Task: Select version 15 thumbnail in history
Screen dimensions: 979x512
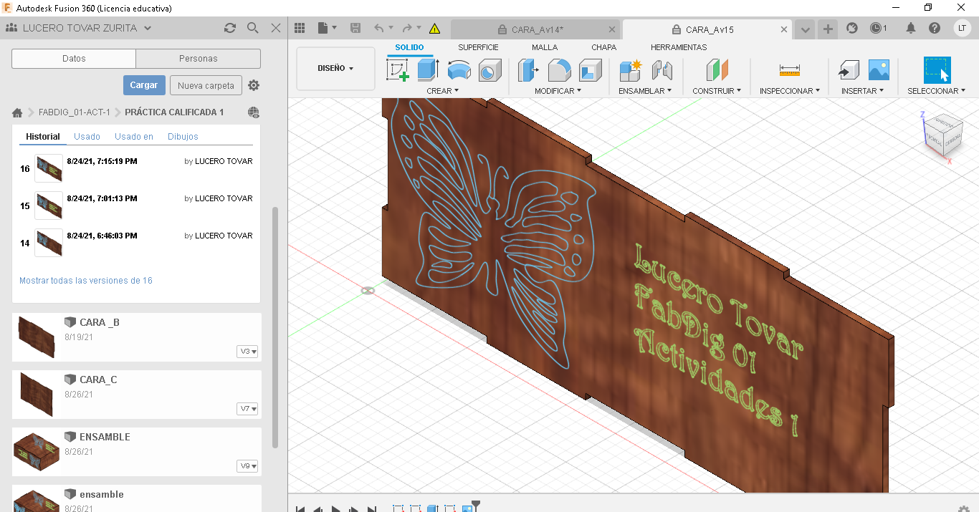Action: 49,206
